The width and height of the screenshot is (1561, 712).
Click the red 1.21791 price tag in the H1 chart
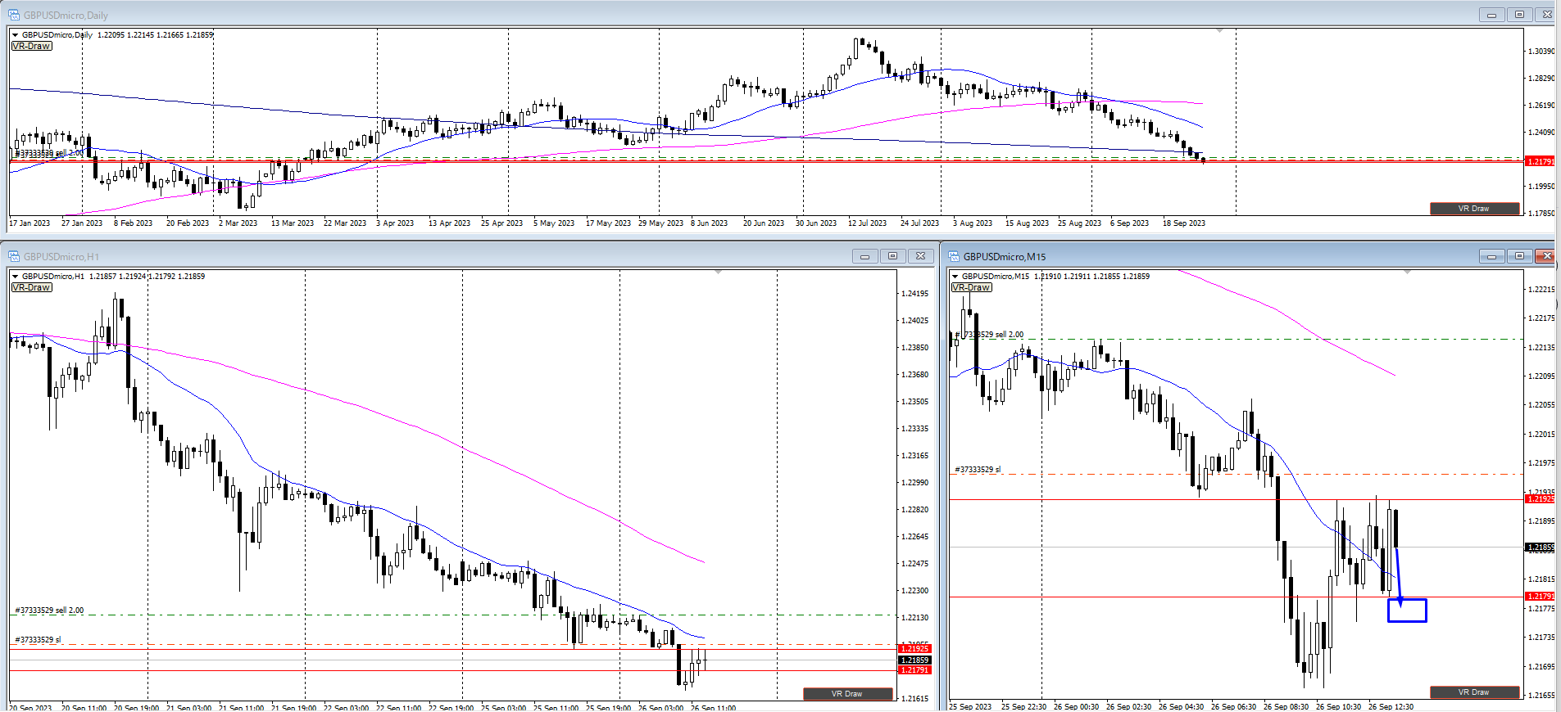click(x=915, y=670)
